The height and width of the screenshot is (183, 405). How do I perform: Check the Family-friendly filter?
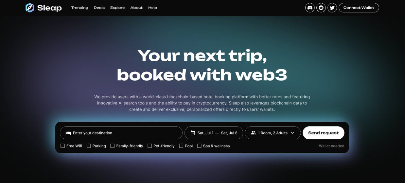pos(112,146)
